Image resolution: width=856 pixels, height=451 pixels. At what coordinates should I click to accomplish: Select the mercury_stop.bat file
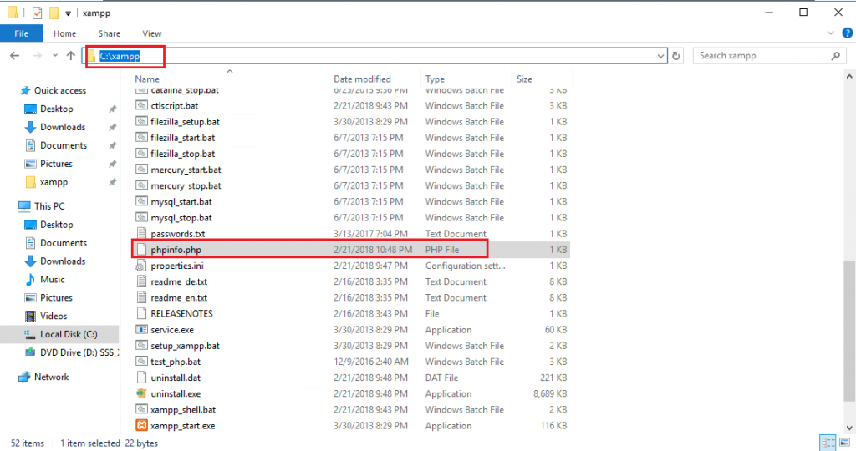click(x=186, y=185)
